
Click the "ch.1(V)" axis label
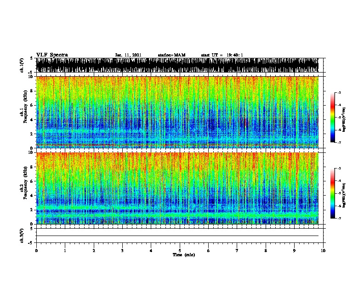pyautogui.click(x=22, y=65)
